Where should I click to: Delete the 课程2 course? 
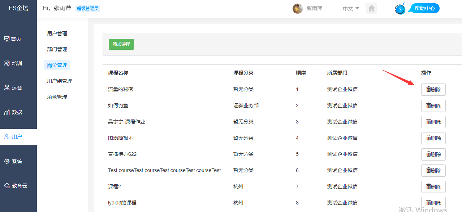pyautogui.click(x=433, y=187)
